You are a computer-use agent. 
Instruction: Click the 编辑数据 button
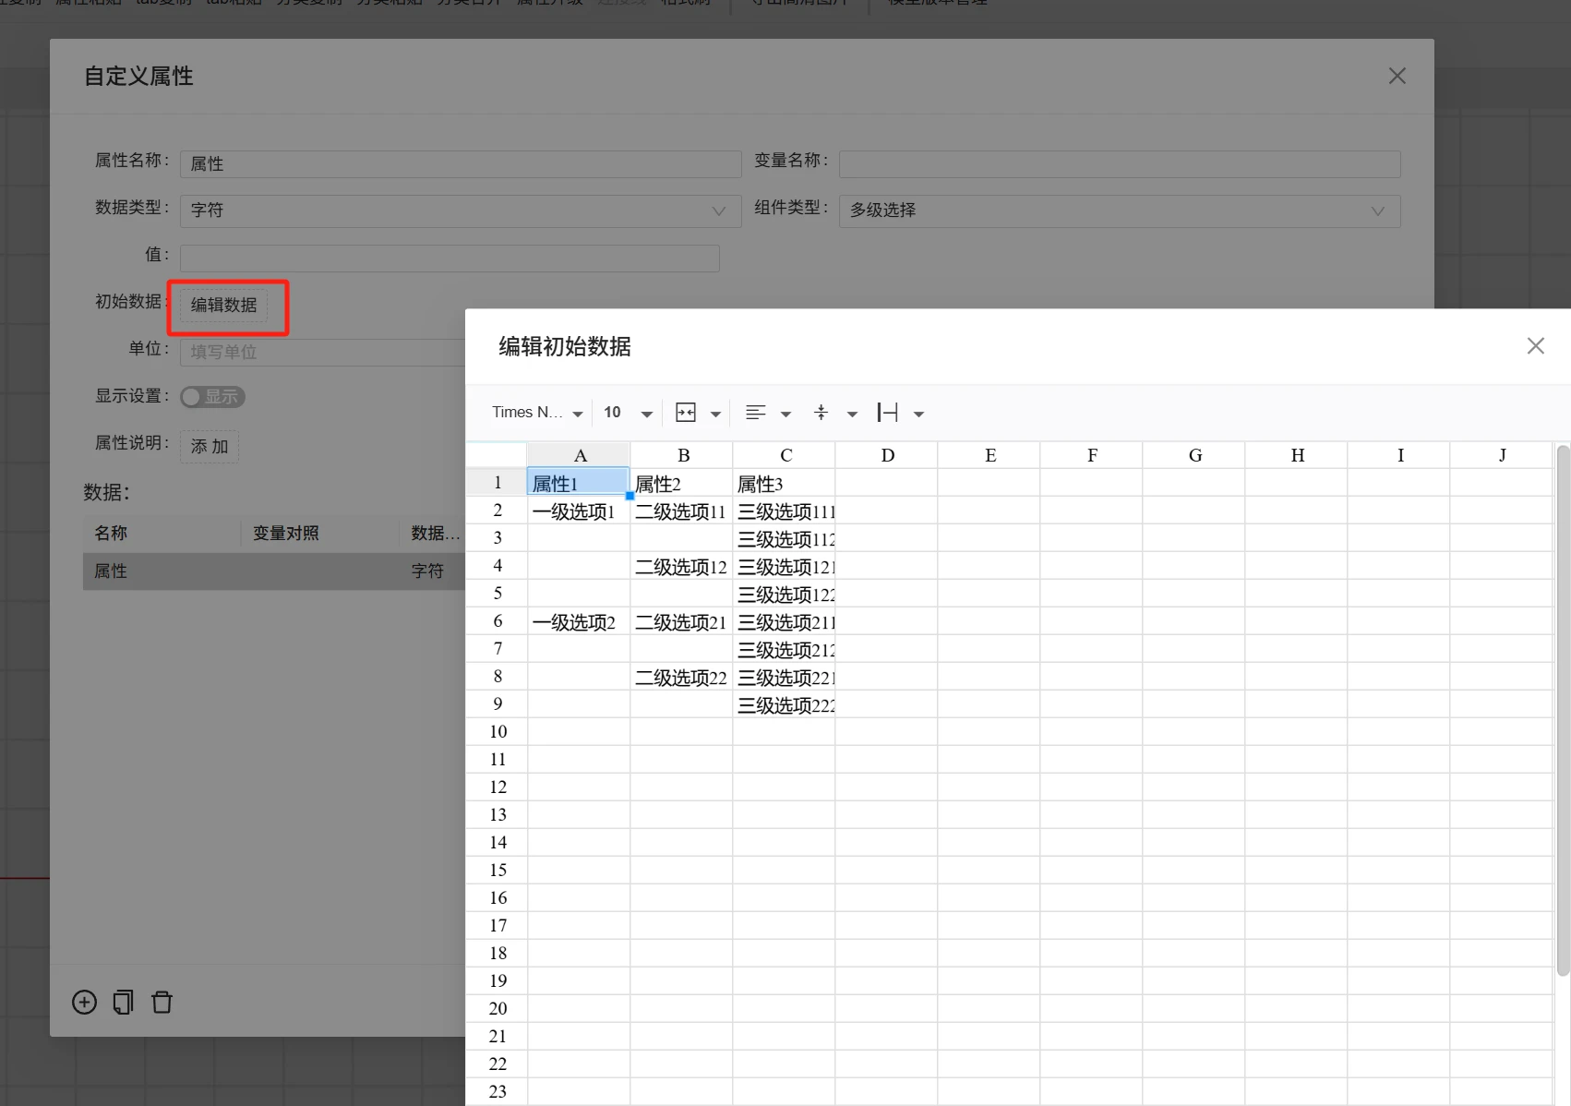(224, 306)
